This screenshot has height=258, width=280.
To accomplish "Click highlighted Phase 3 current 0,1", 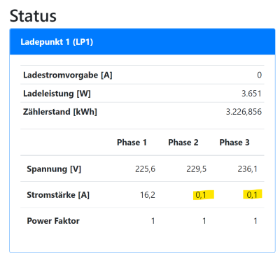I will pos(252,195).
